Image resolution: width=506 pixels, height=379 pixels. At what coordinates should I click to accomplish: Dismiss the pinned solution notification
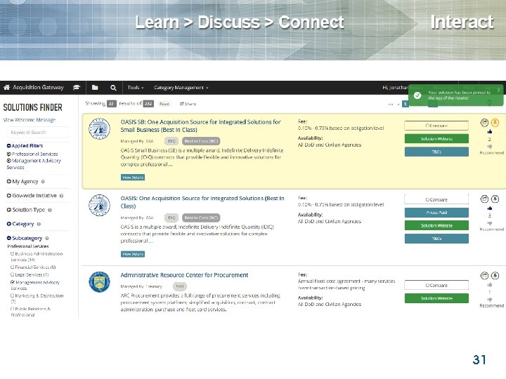point(498,91)
